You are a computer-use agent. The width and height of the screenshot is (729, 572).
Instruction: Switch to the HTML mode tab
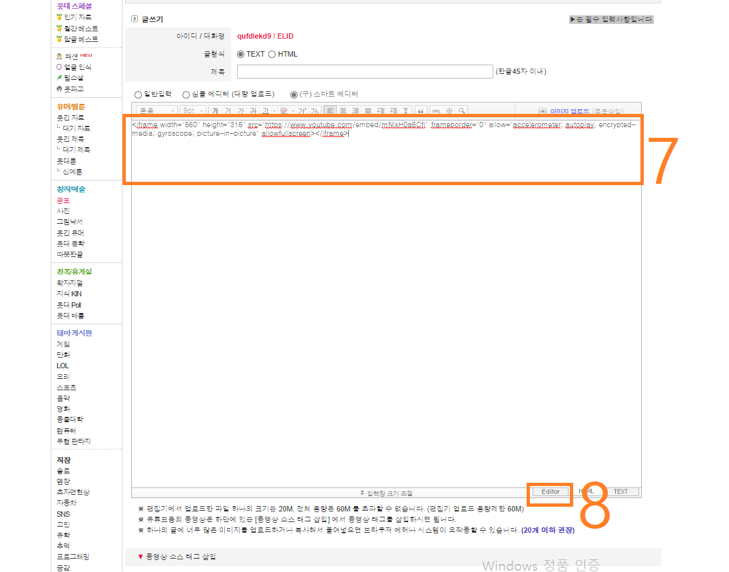(587, 491)
